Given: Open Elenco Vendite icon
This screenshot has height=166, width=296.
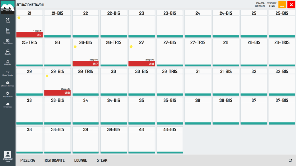Looking at the screenshot, I should [7, 73].
